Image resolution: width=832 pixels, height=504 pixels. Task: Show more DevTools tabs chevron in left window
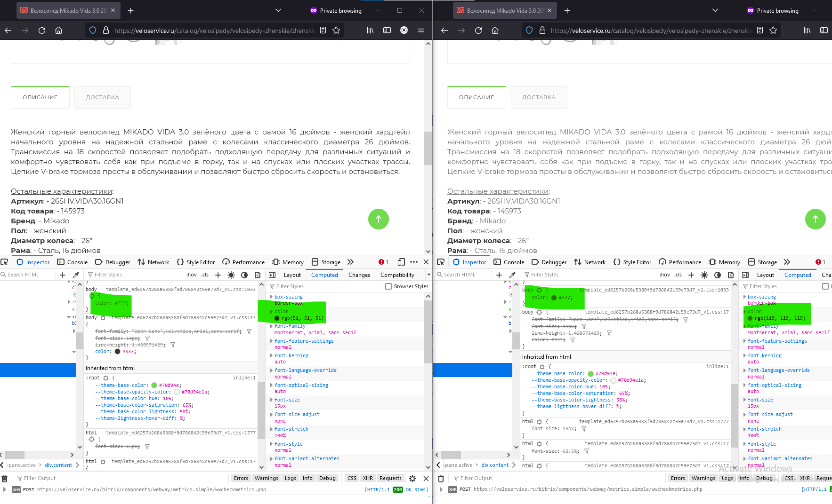click(x=350, y=262)
